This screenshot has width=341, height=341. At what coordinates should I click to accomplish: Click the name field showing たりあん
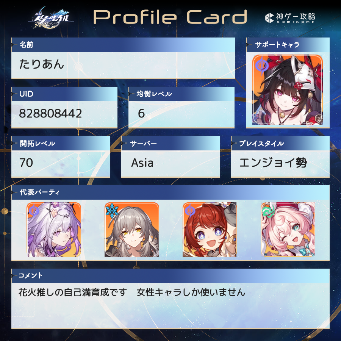click(x=123, y=65)
